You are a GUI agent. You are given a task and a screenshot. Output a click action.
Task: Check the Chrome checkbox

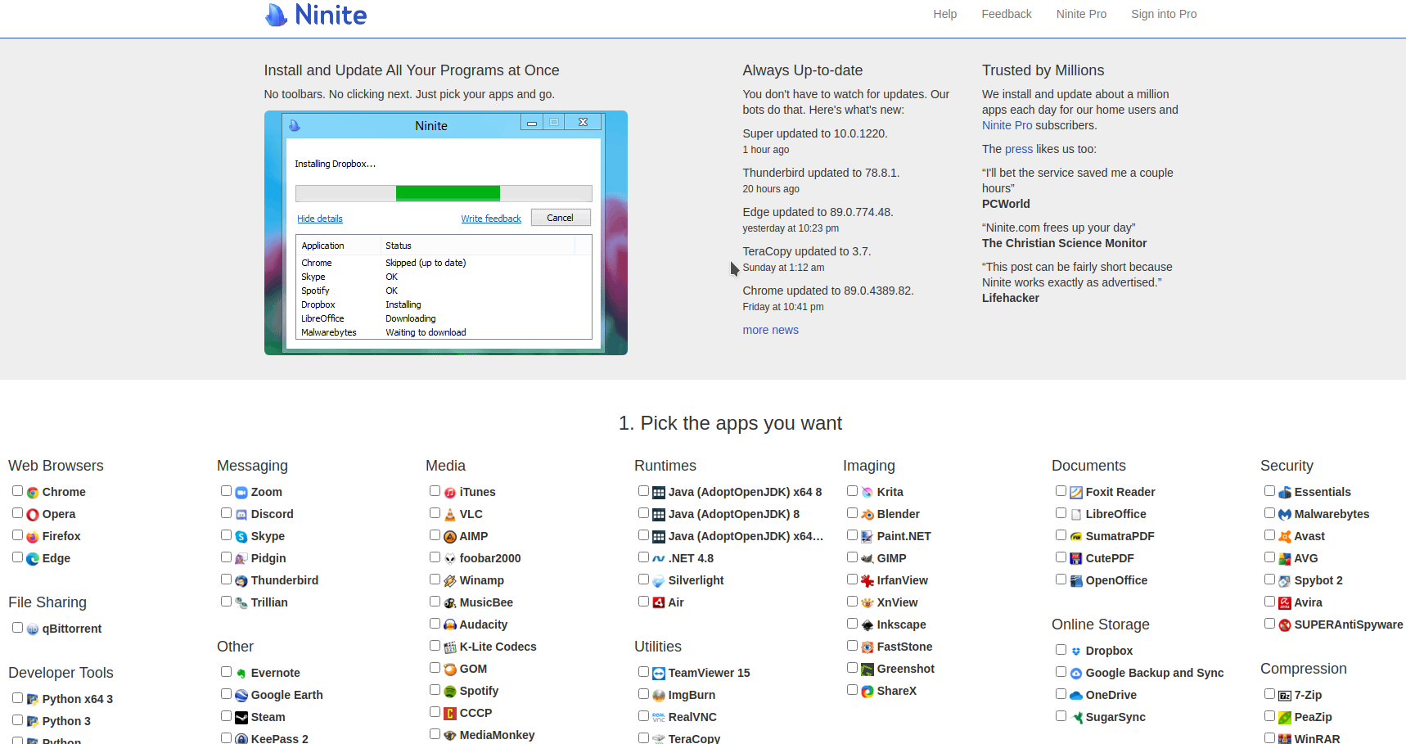[17, 491]
